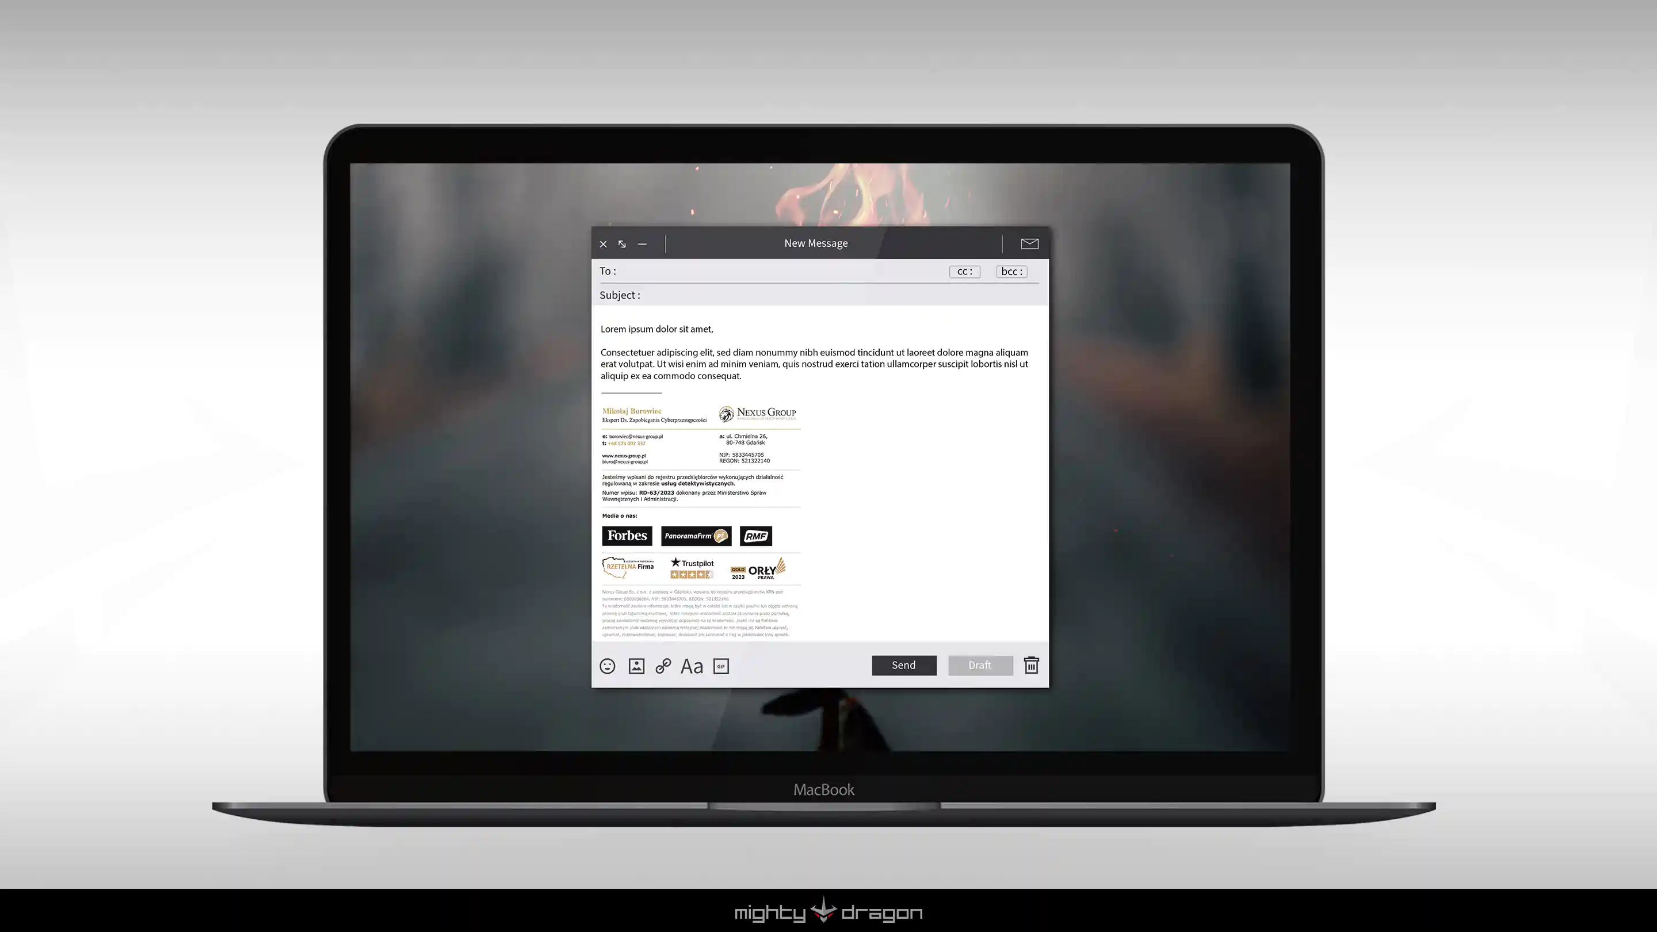Screen dimensions: 1657x932
Task: Open the www.nexus-group.pl website link
Action: pos(624,456)
